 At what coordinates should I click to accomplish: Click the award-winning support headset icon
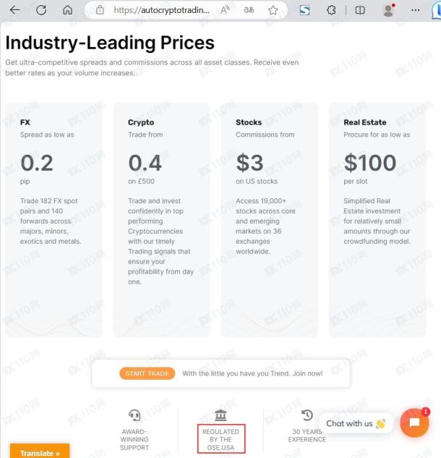click(x=134, y=415)
